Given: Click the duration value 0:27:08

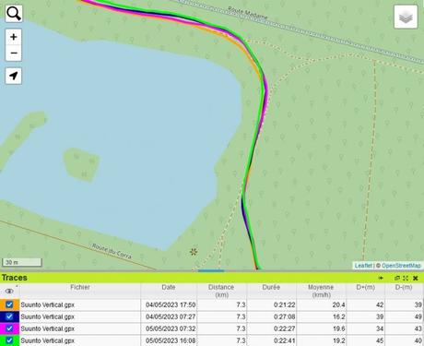Looking at the screenshot, I should point(285,316).
